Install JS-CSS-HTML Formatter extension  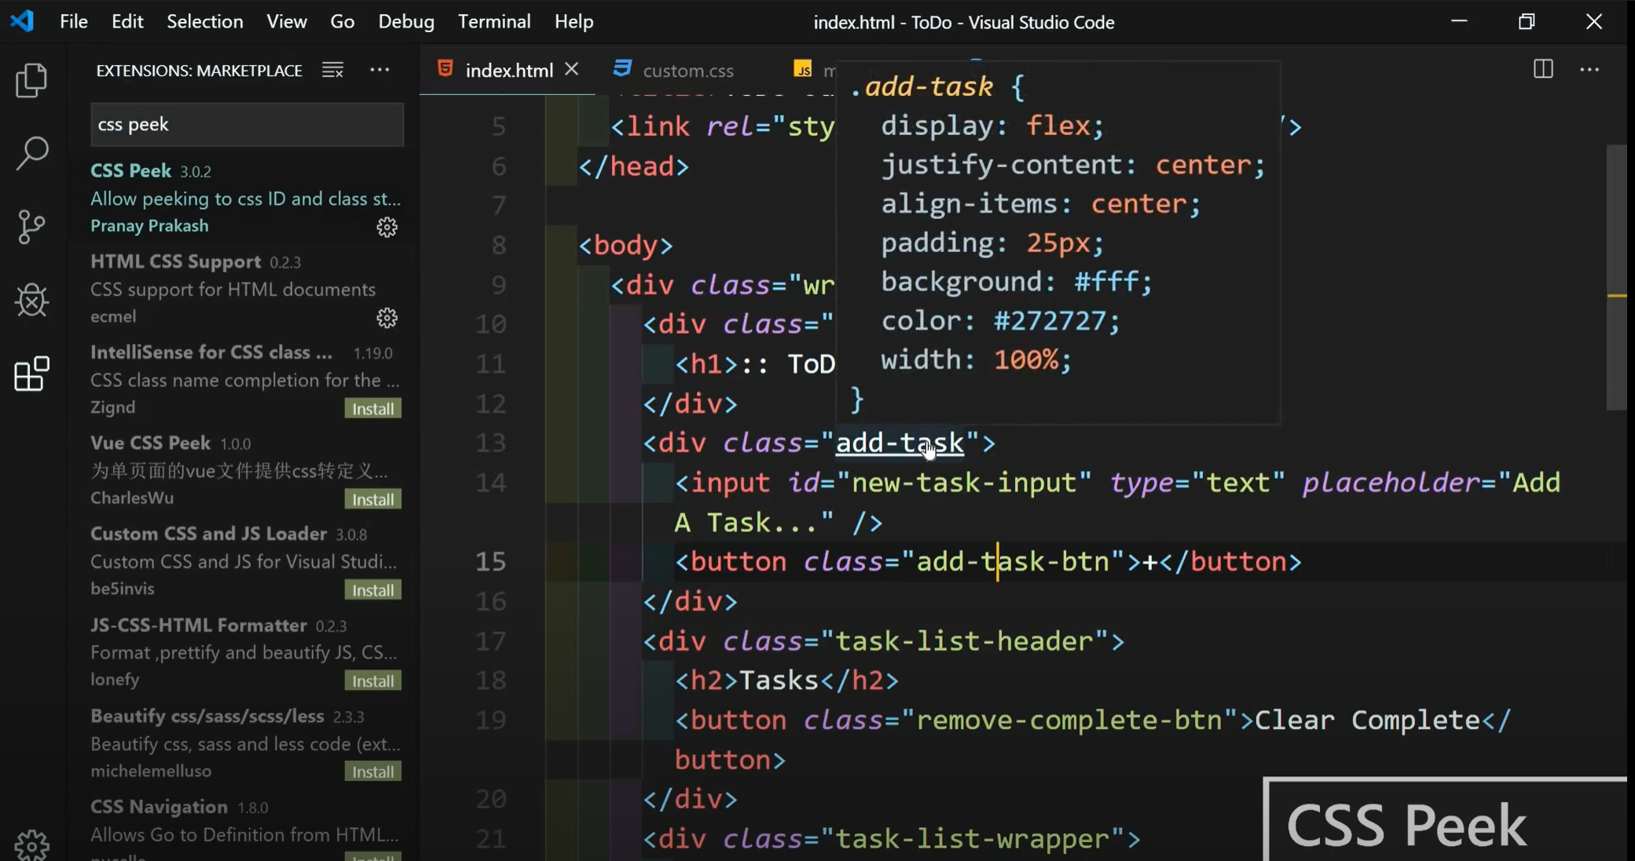(372, 681)
